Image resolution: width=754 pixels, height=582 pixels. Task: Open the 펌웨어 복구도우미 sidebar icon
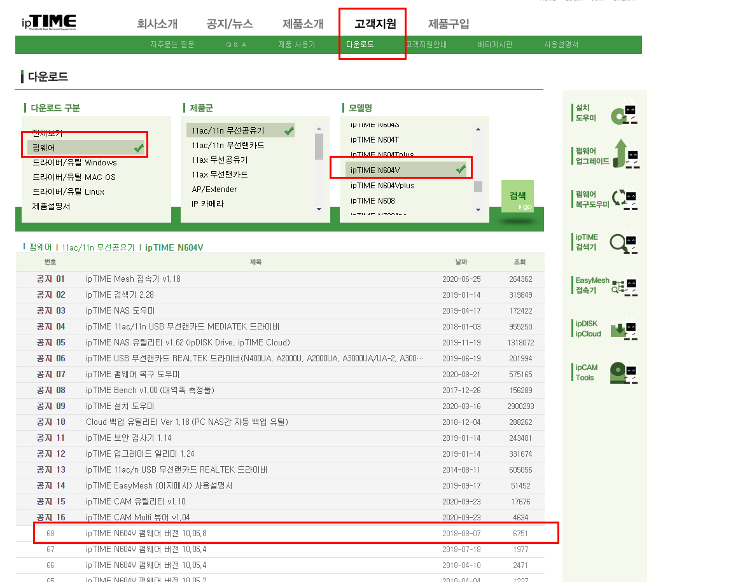coord(624,199)
